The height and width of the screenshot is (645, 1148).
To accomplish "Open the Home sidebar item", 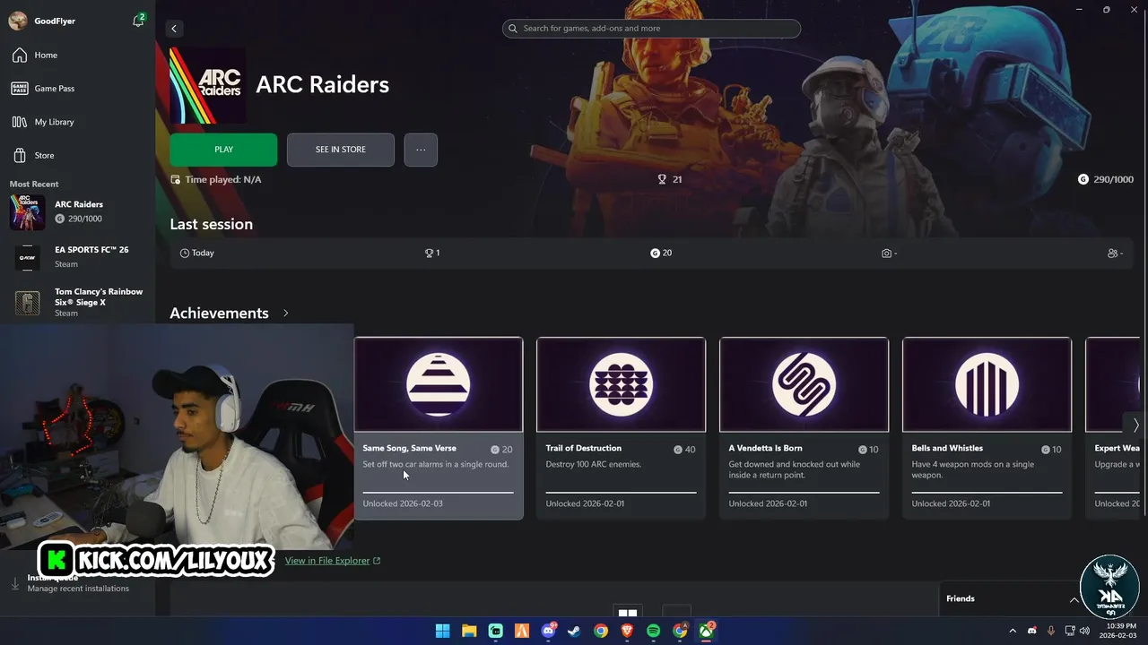I will coord(77,56).
